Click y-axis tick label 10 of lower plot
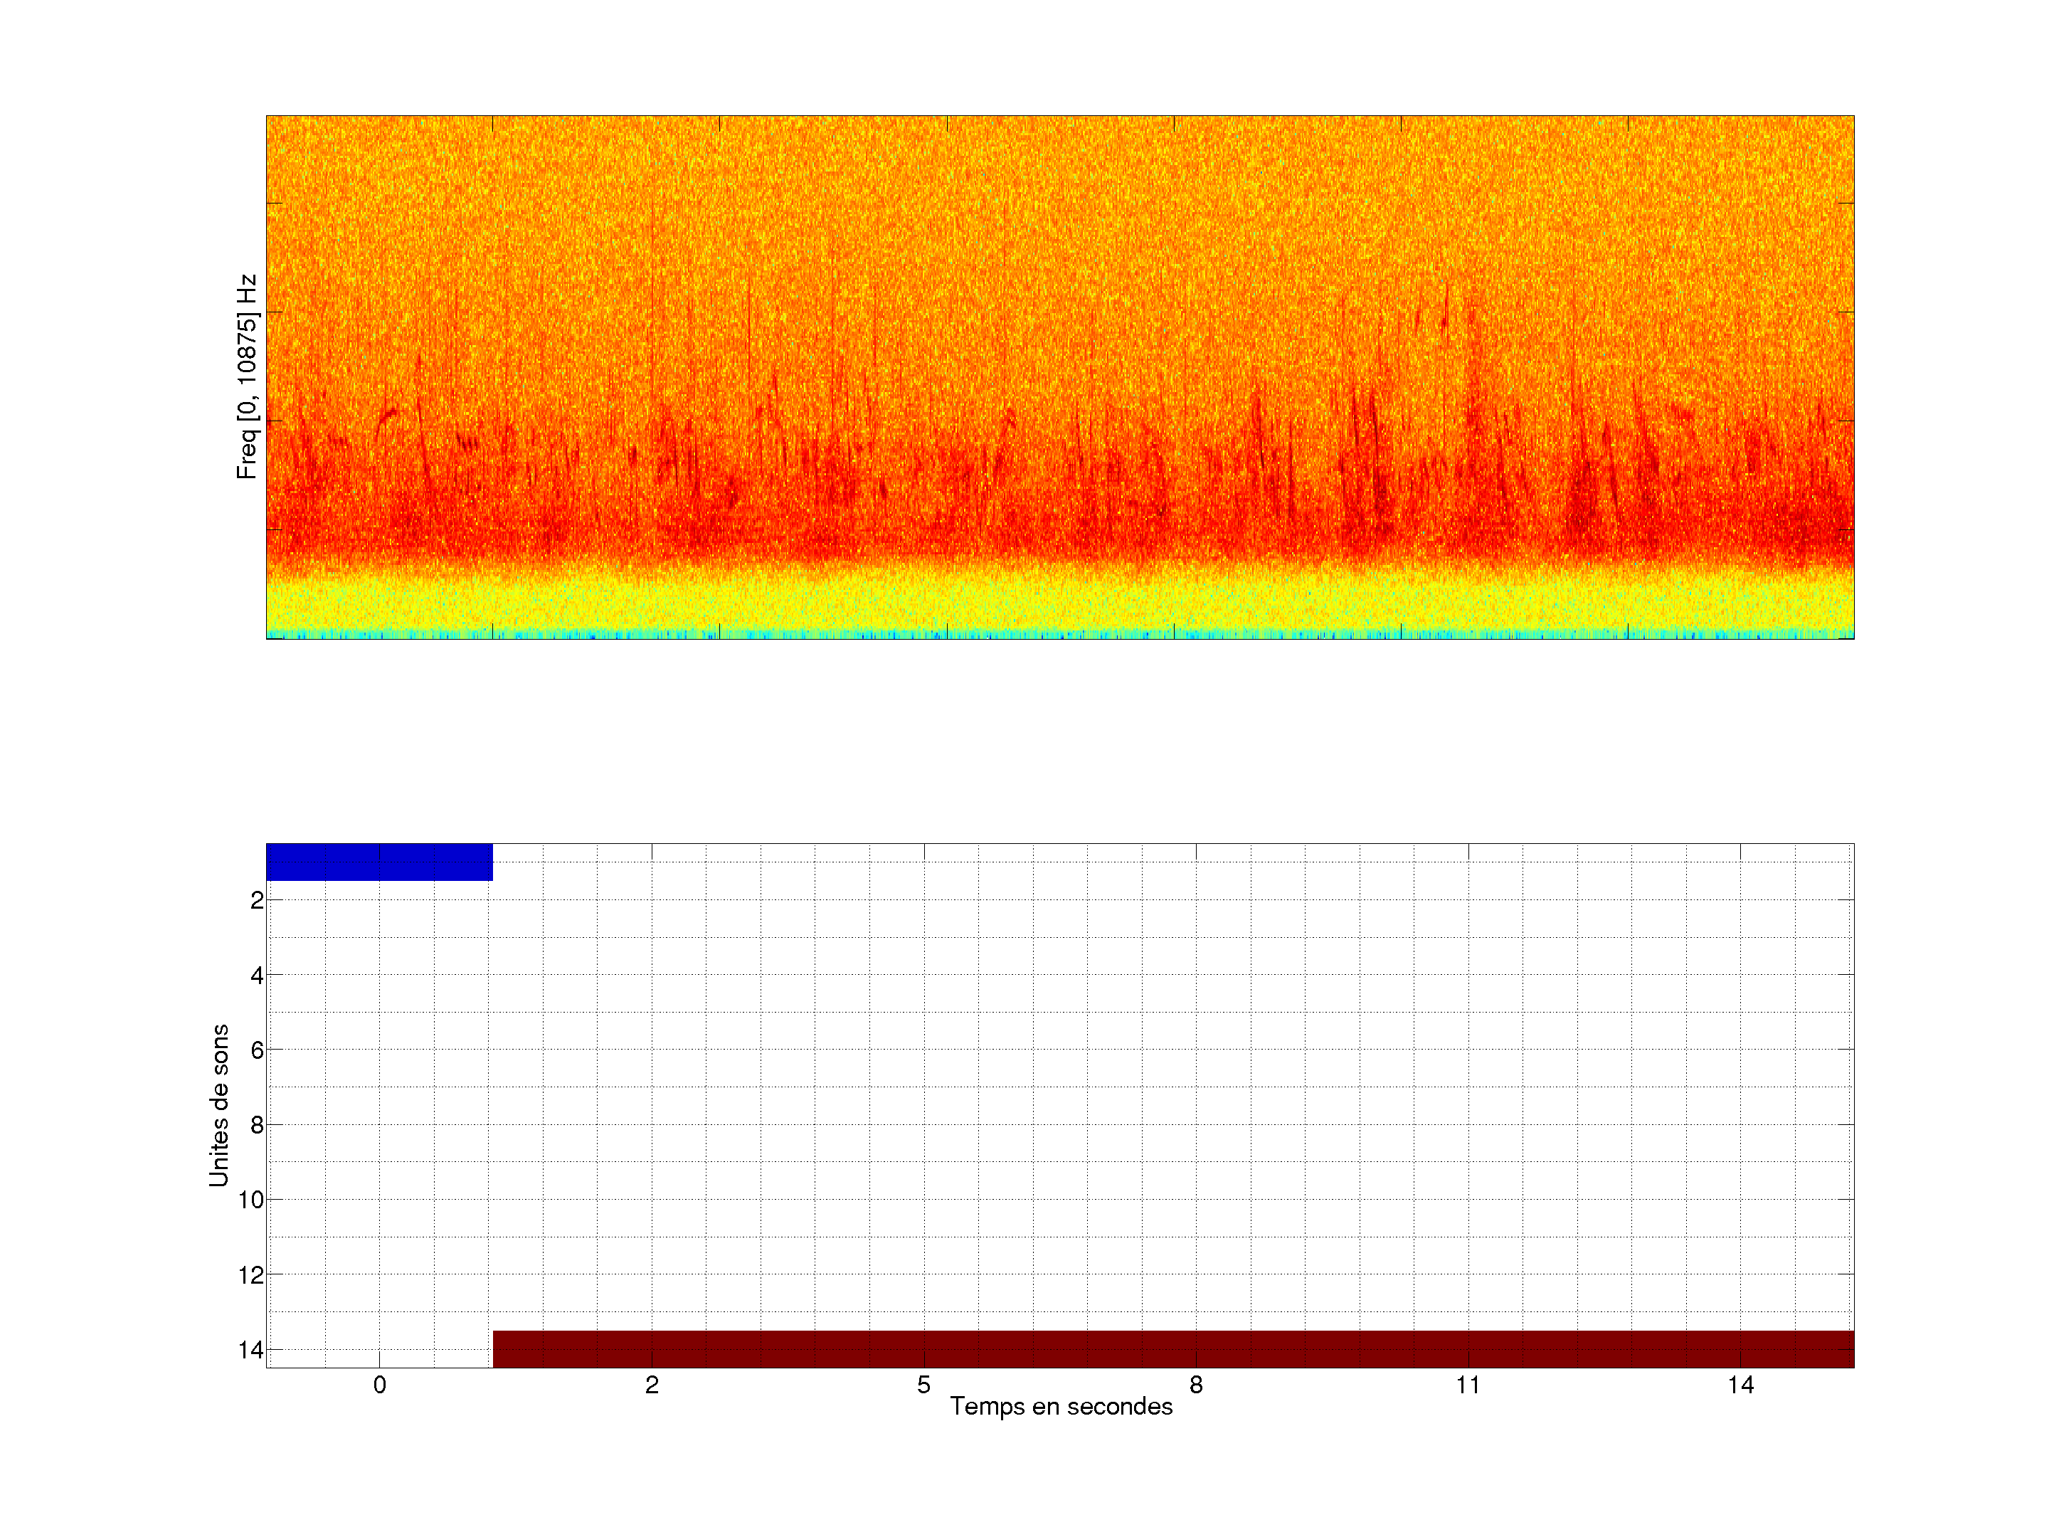Viewport: 2049px width, 1537px height. 251,1200
